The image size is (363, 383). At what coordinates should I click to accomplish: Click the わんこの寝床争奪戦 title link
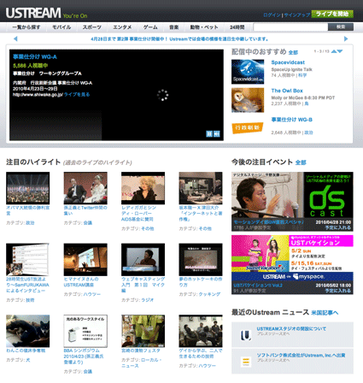click(x=26, y=351)
